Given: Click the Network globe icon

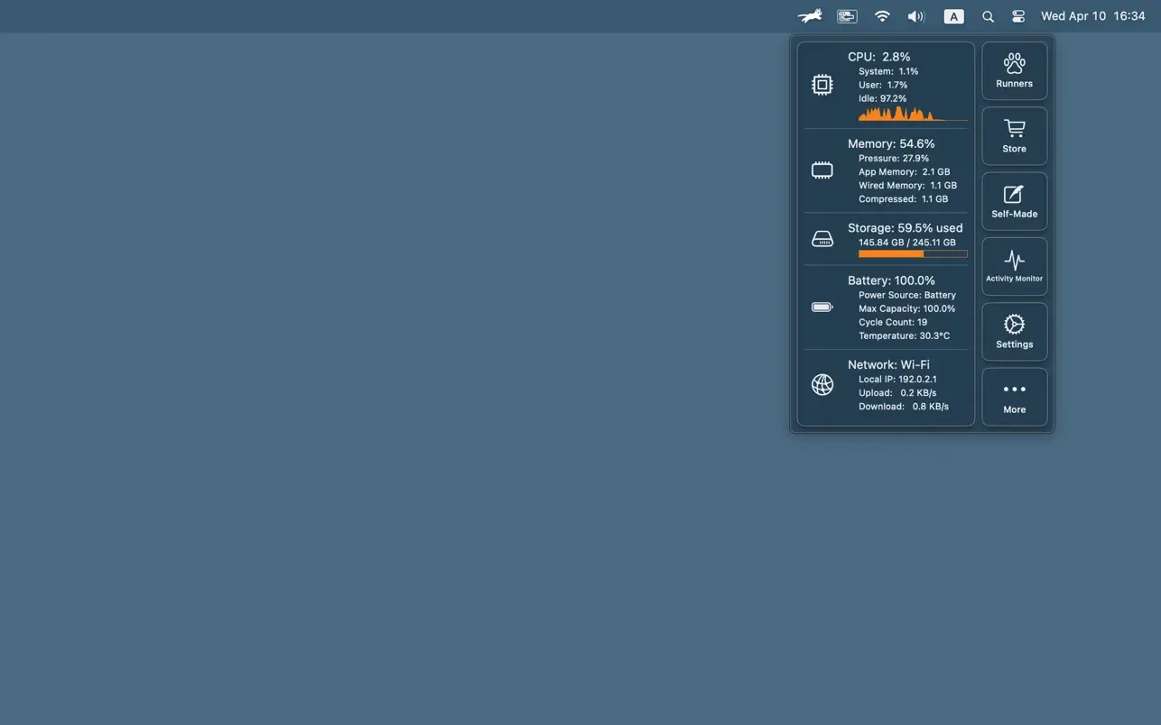Looking at the screenshot, I should point(822,385).
